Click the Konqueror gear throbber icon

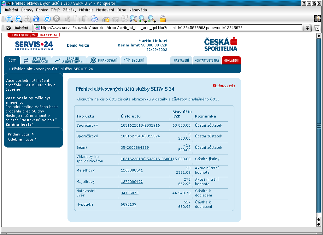(x=317, y=19)
